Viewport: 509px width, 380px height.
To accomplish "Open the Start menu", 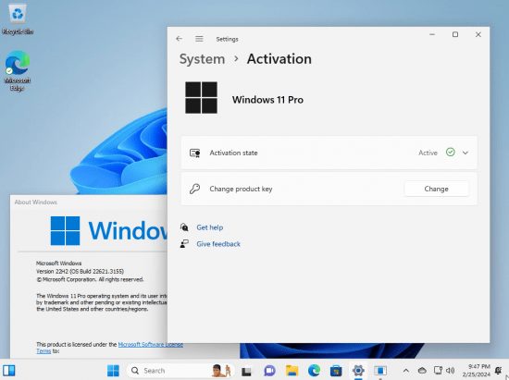I will click(x=113, y=370).
